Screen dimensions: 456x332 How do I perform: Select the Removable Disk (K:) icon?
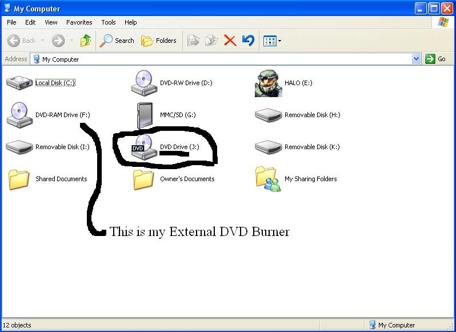[269, 147]
